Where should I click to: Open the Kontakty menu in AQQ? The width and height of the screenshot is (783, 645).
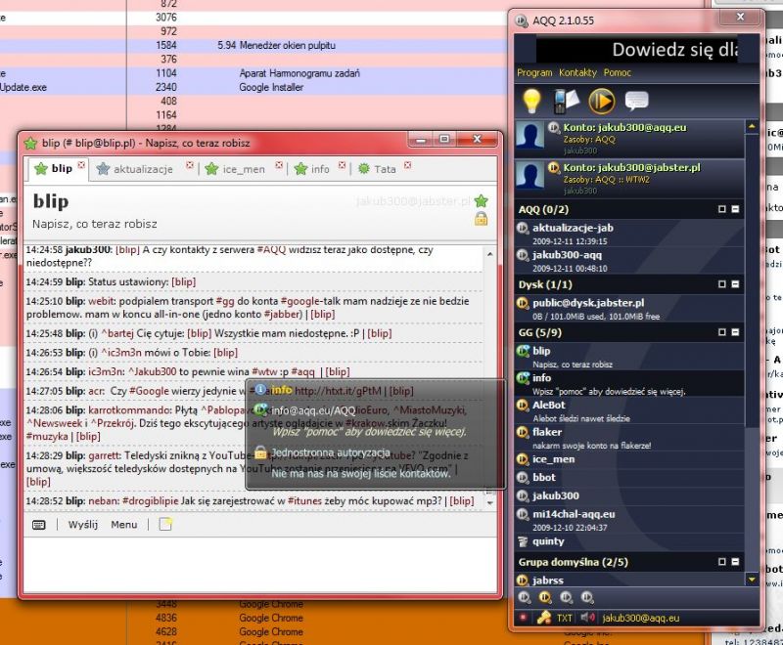tap(577, 72)
